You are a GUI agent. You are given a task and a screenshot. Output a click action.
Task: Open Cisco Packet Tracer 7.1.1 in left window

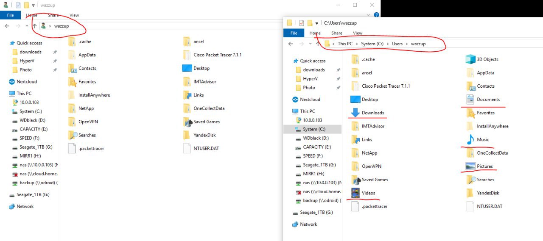pos(212,55)
